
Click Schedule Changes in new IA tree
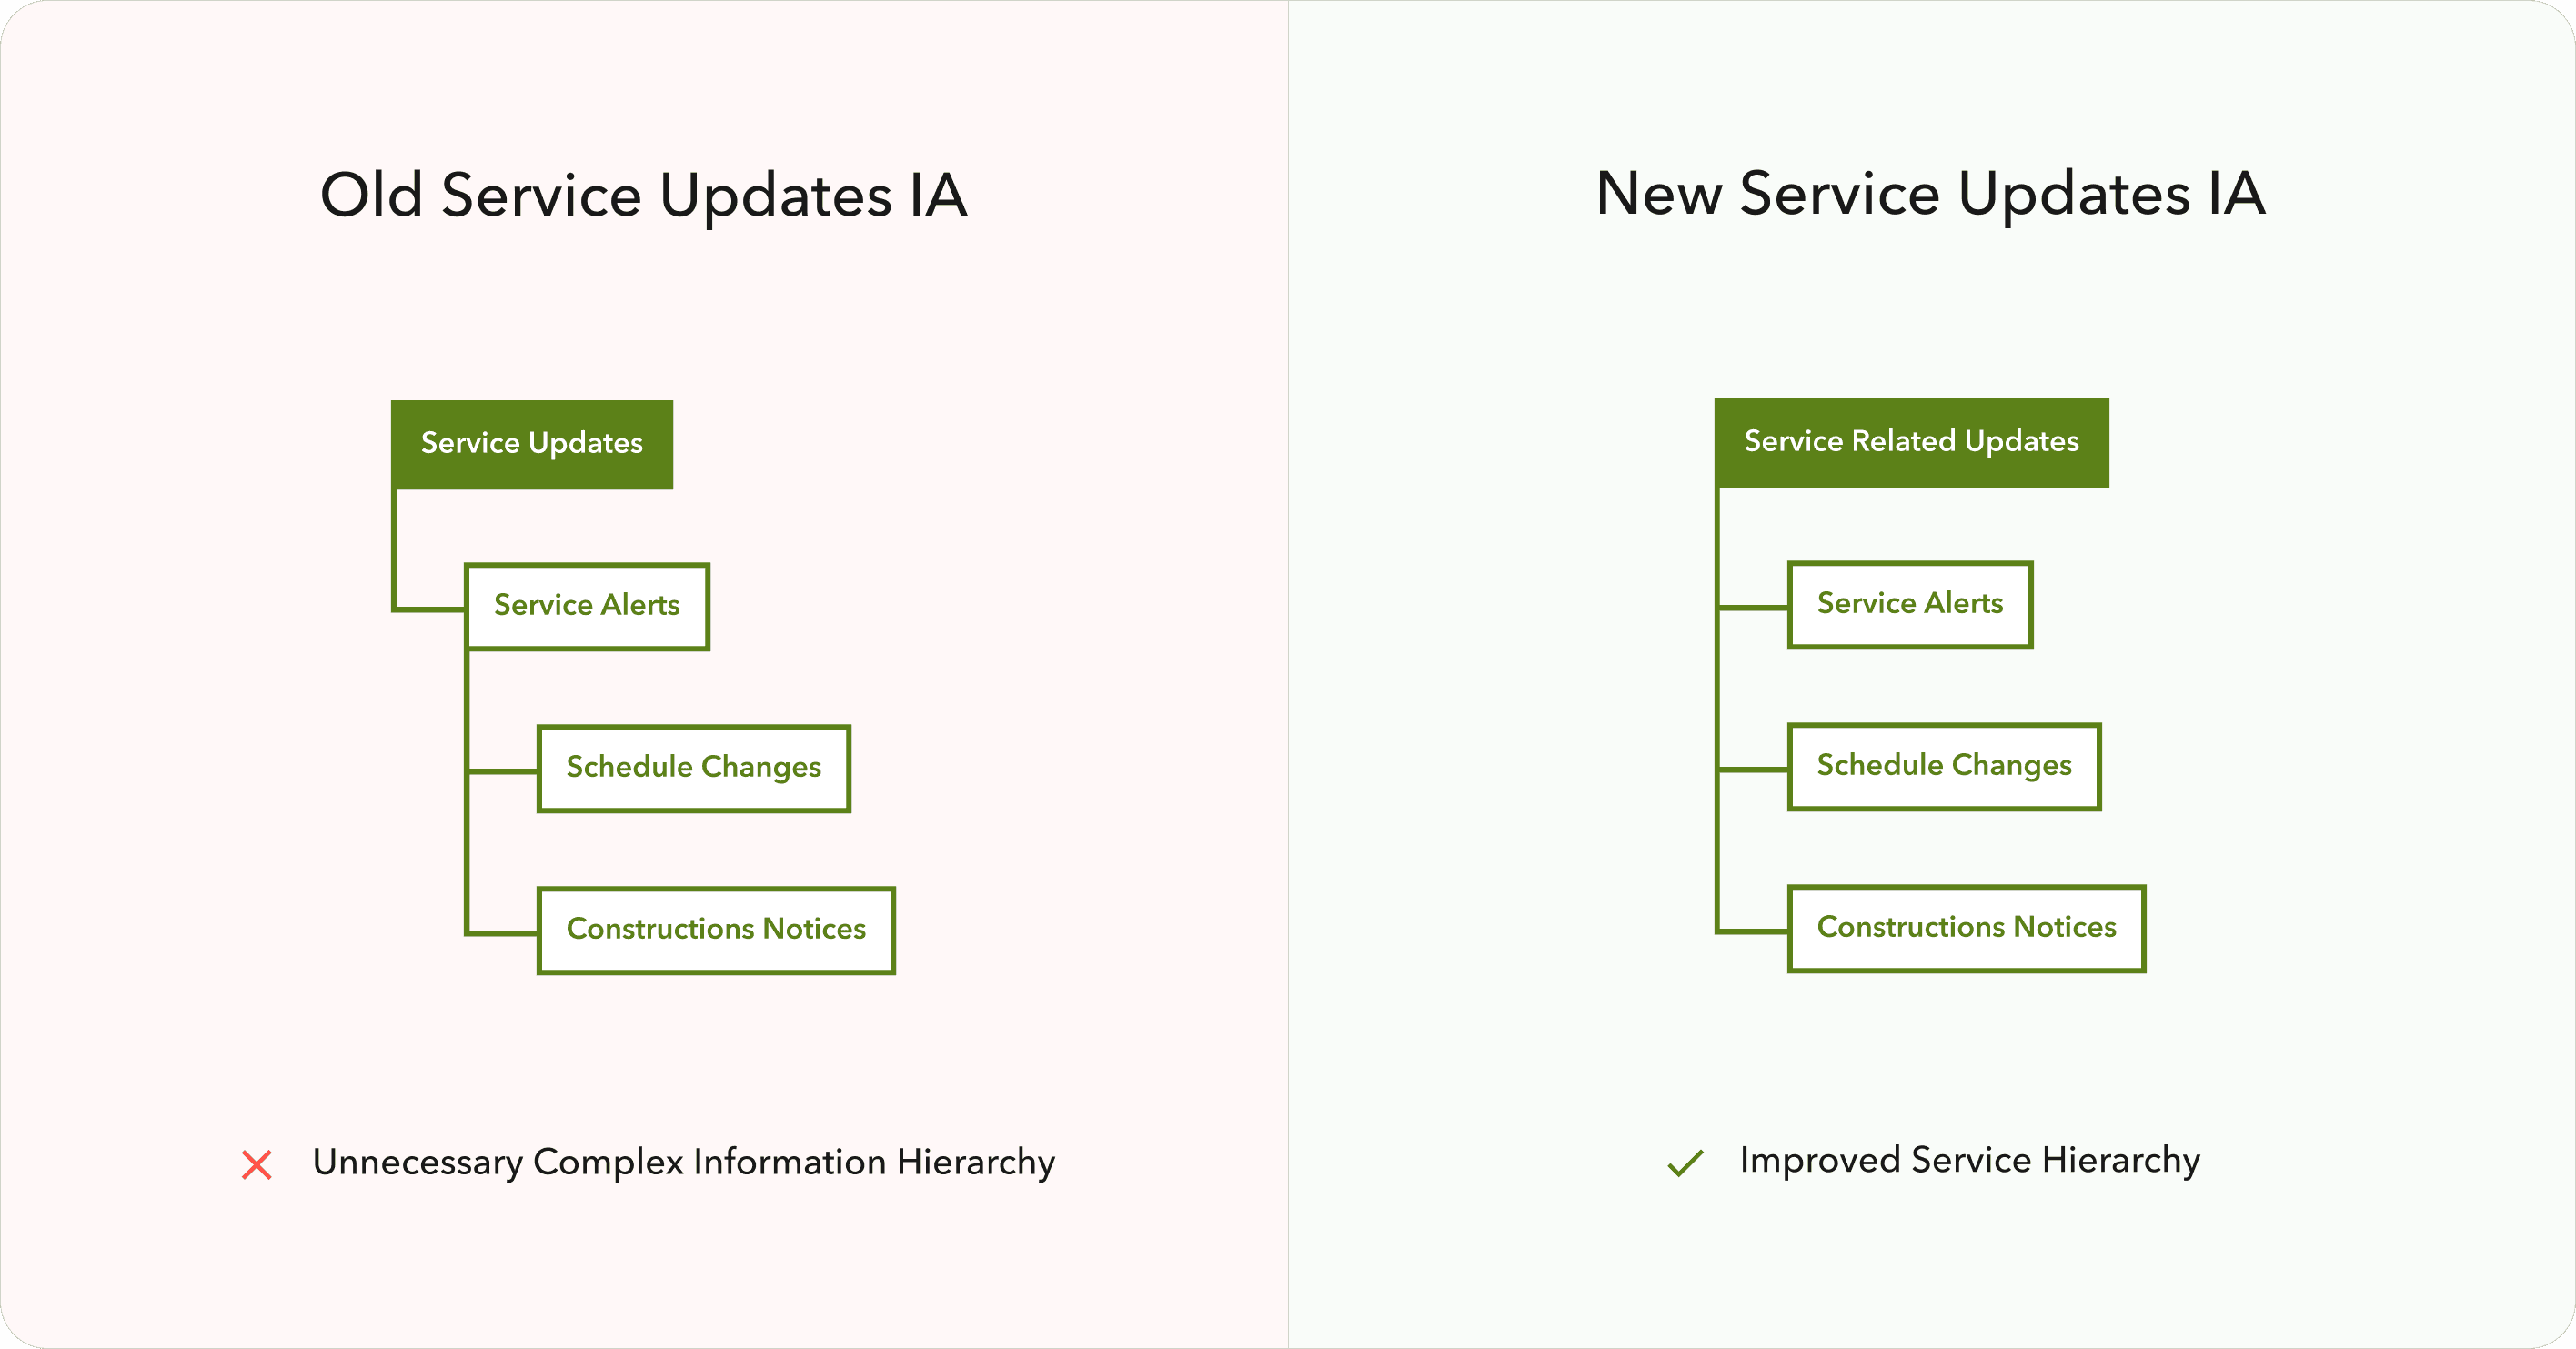point(1944,766)
